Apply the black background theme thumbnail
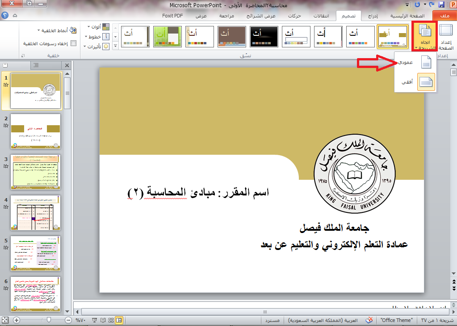This screenshot has width=457, height=326. tap(264, 37)
